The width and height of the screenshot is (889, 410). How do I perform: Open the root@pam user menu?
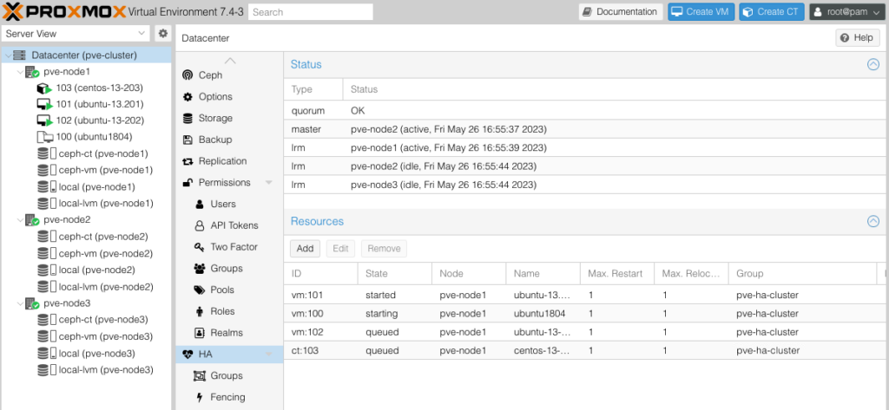coord(847,12)
